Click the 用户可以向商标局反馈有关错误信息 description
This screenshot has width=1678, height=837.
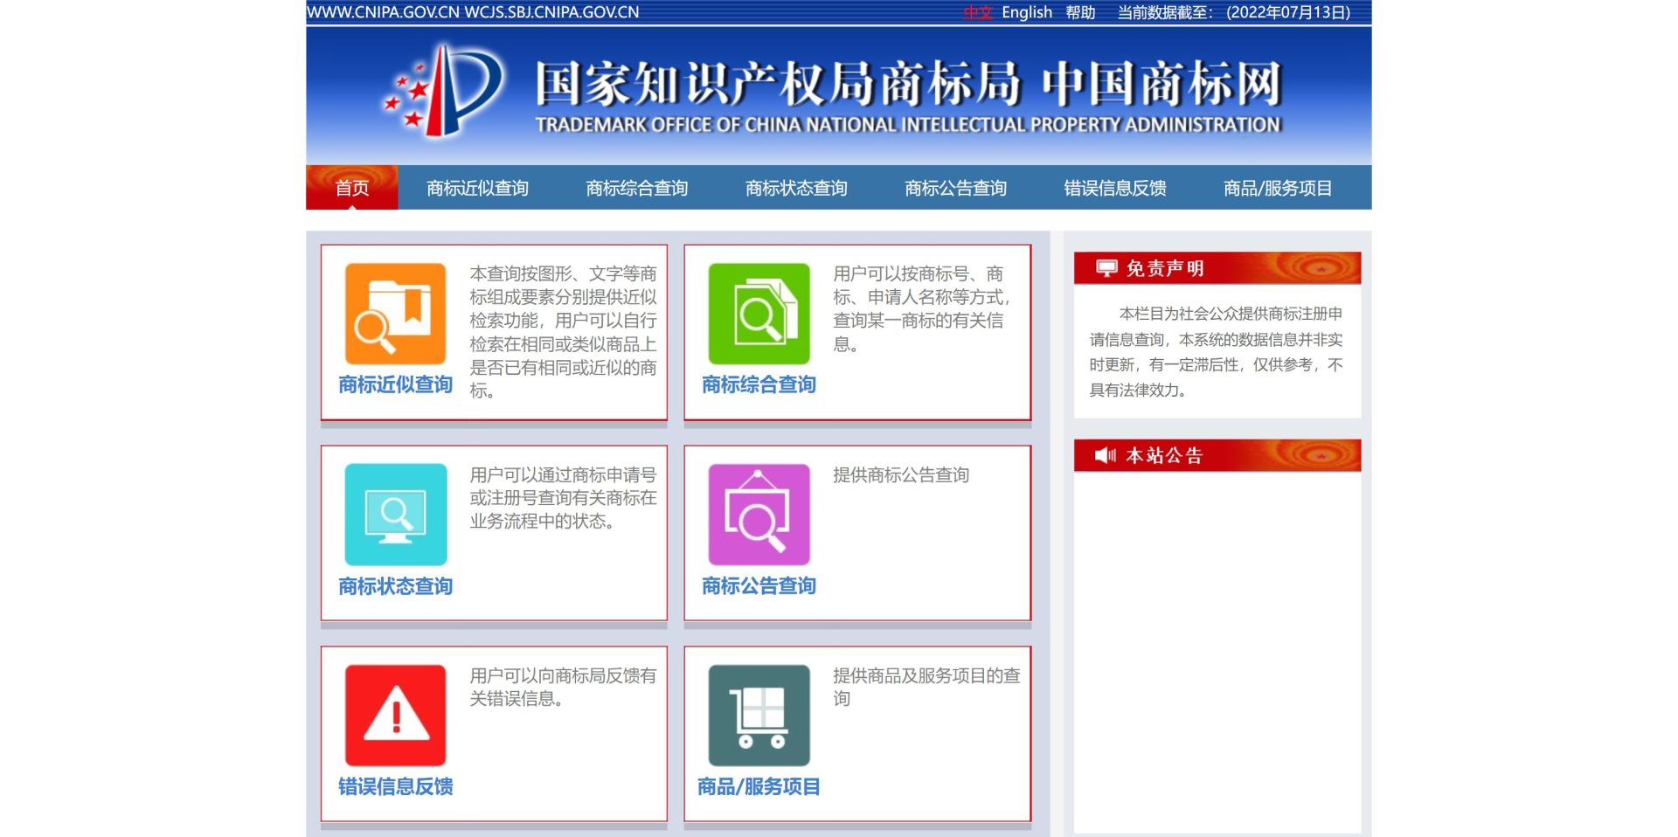(563, 687)
